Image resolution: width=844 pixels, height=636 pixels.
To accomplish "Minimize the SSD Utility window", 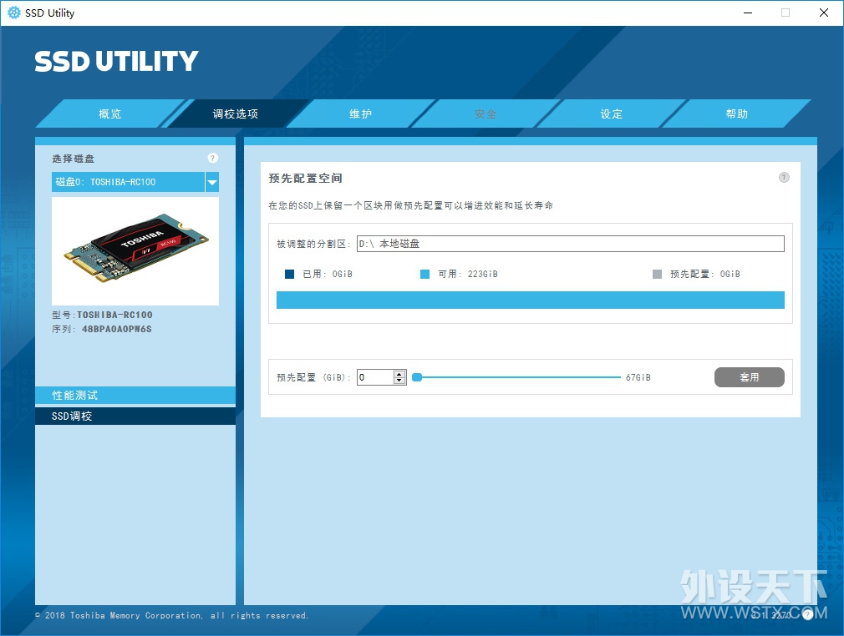I will pyautogui.click(x=748, y=13).
